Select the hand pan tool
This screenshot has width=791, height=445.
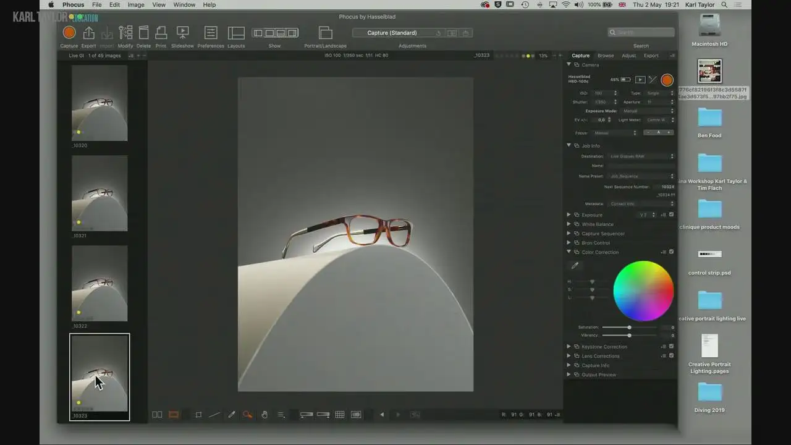coord(264,415)
